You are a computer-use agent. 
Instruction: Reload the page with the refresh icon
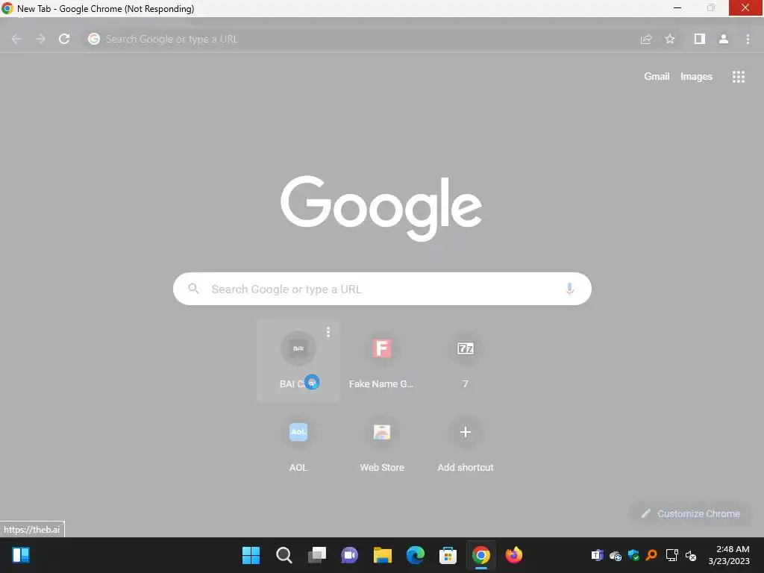point(64,39)
